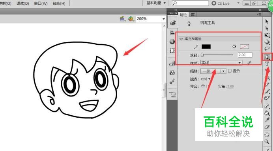Click the 尖角 3.00 miter value
This screenshot has height=151, width=273.
[x=230, y=86]
